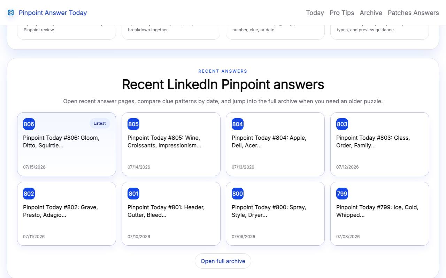Click the 801 number badge

click(x=133, y=194)
